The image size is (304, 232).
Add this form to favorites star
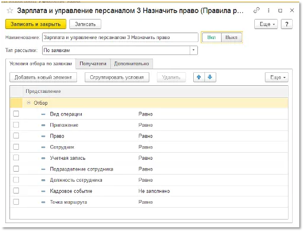(9, 11)
